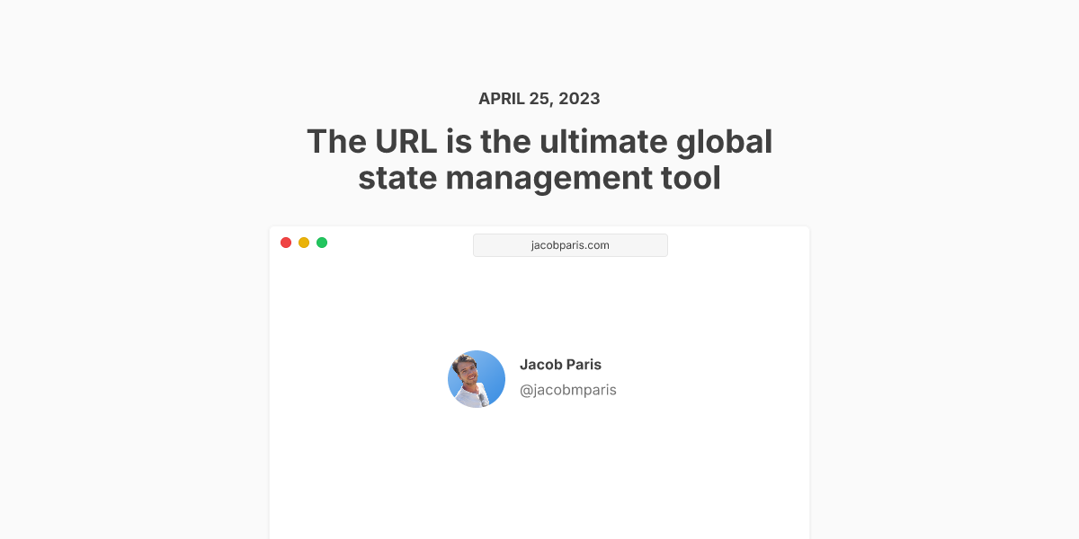
Task: Click the word "state" in the headline
Action: coord(397,178)
